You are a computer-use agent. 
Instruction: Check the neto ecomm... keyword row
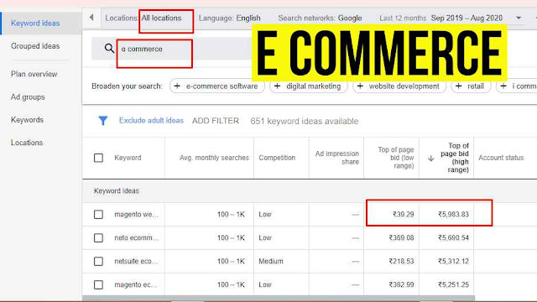pyautogui.click(x=98, y=237)
